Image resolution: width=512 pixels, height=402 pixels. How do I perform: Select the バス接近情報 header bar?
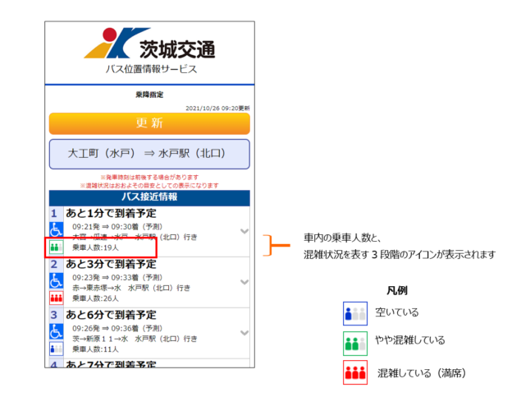tap(149, 197)
